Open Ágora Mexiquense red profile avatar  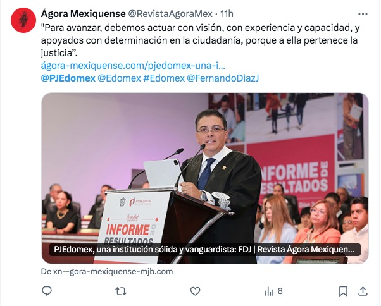click(x=23, y=20)
